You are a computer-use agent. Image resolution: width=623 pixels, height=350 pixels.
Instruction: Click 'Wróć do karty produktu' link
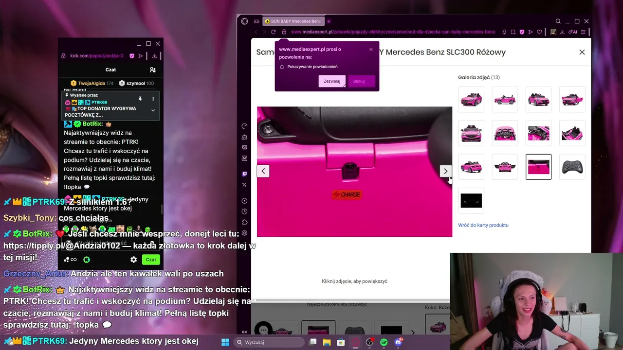tap(483, 225)
